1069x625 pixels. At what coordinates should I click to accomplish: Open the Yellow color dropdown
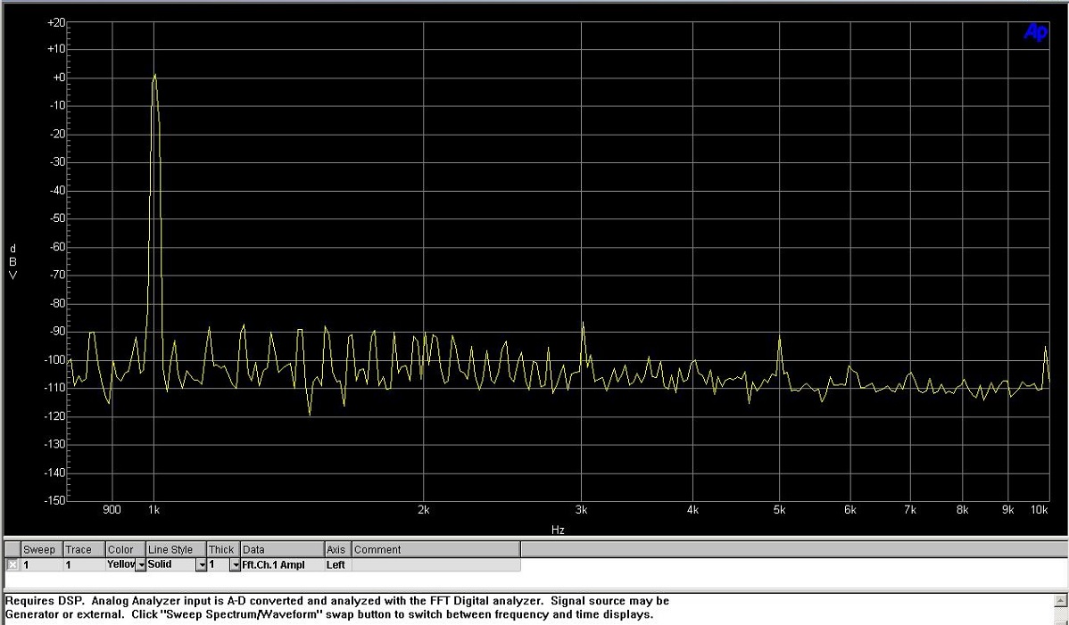(141, 565)
